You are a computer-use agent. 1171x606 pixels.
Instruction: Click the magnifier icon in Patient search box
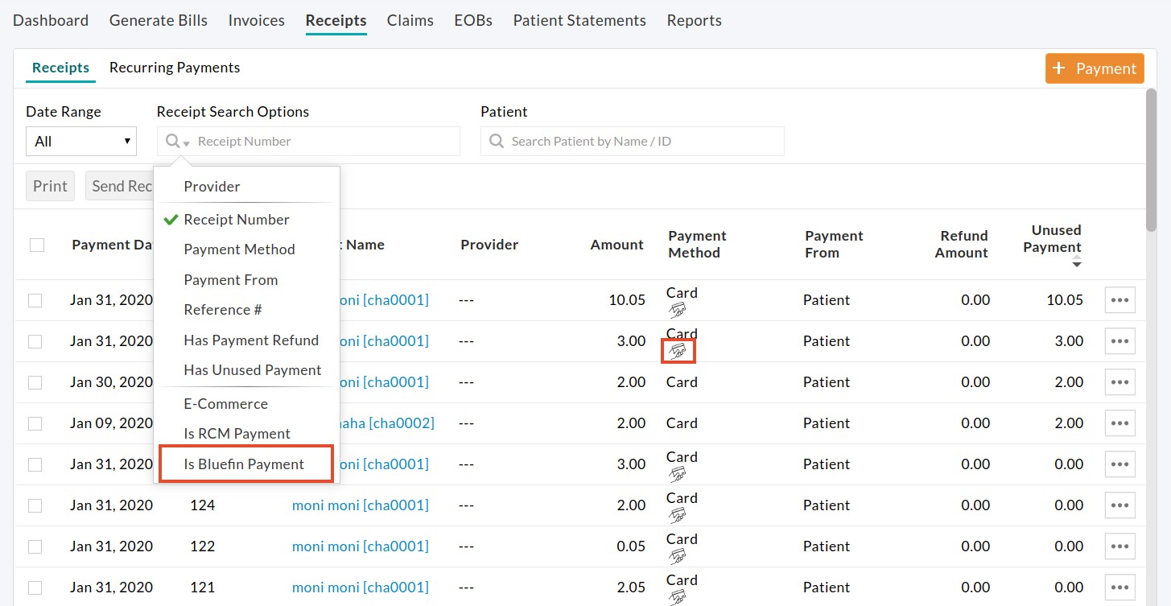(x=497, y=141)
